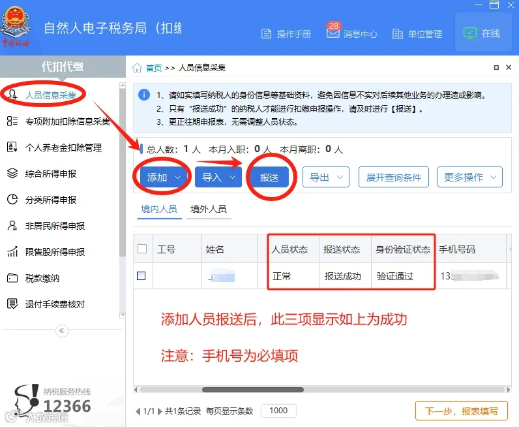Click horizontal scrollbar left arrow
The height and width of the screenshot is (427, 519).
coord(136,390)
